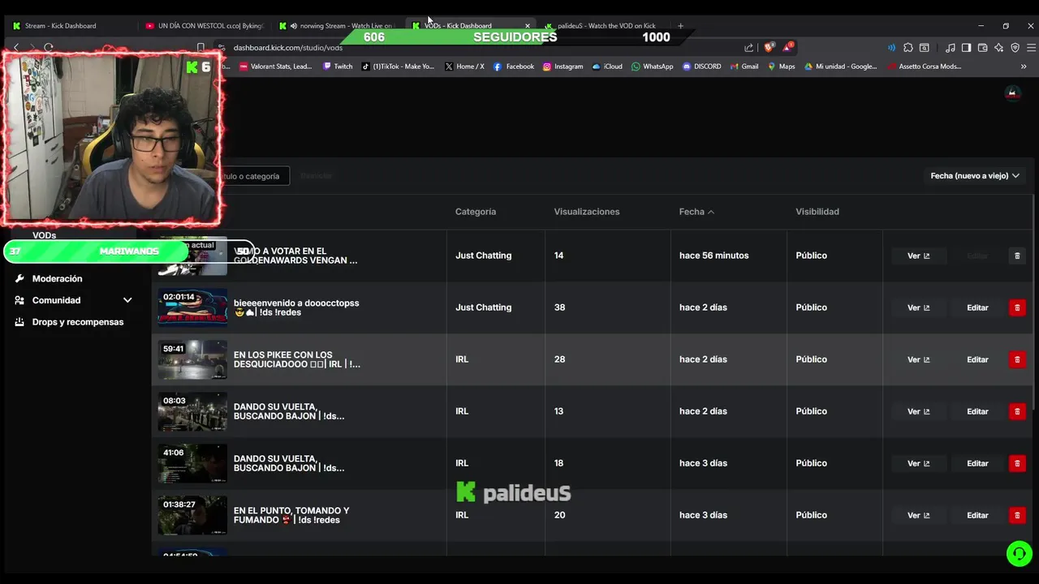Open the WhatsApp bookmark
1039x584 pixels.
pyautogui.click(x=652, y=67)
